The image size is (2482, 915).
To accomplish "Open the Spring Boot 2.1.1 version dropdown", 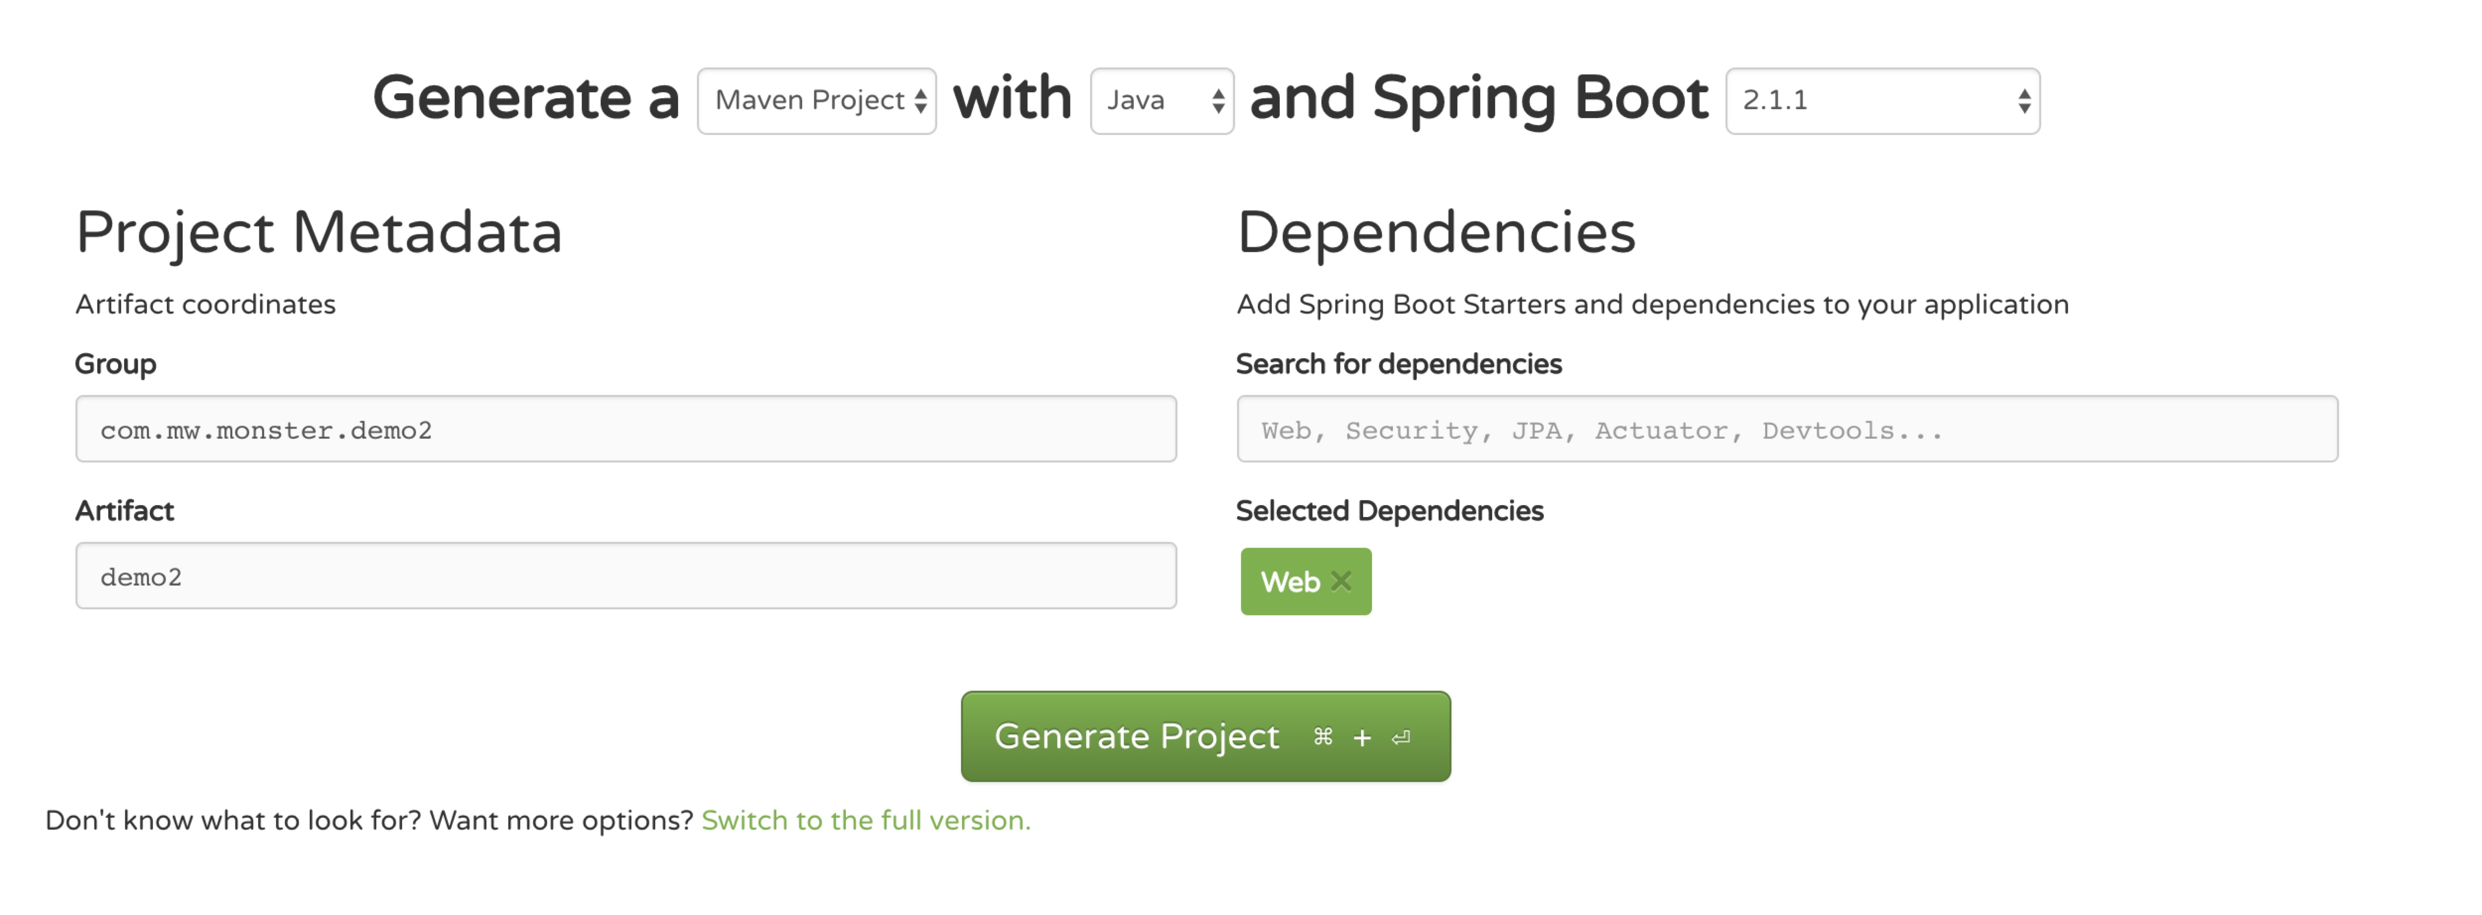I will [x=1882, y=101].
